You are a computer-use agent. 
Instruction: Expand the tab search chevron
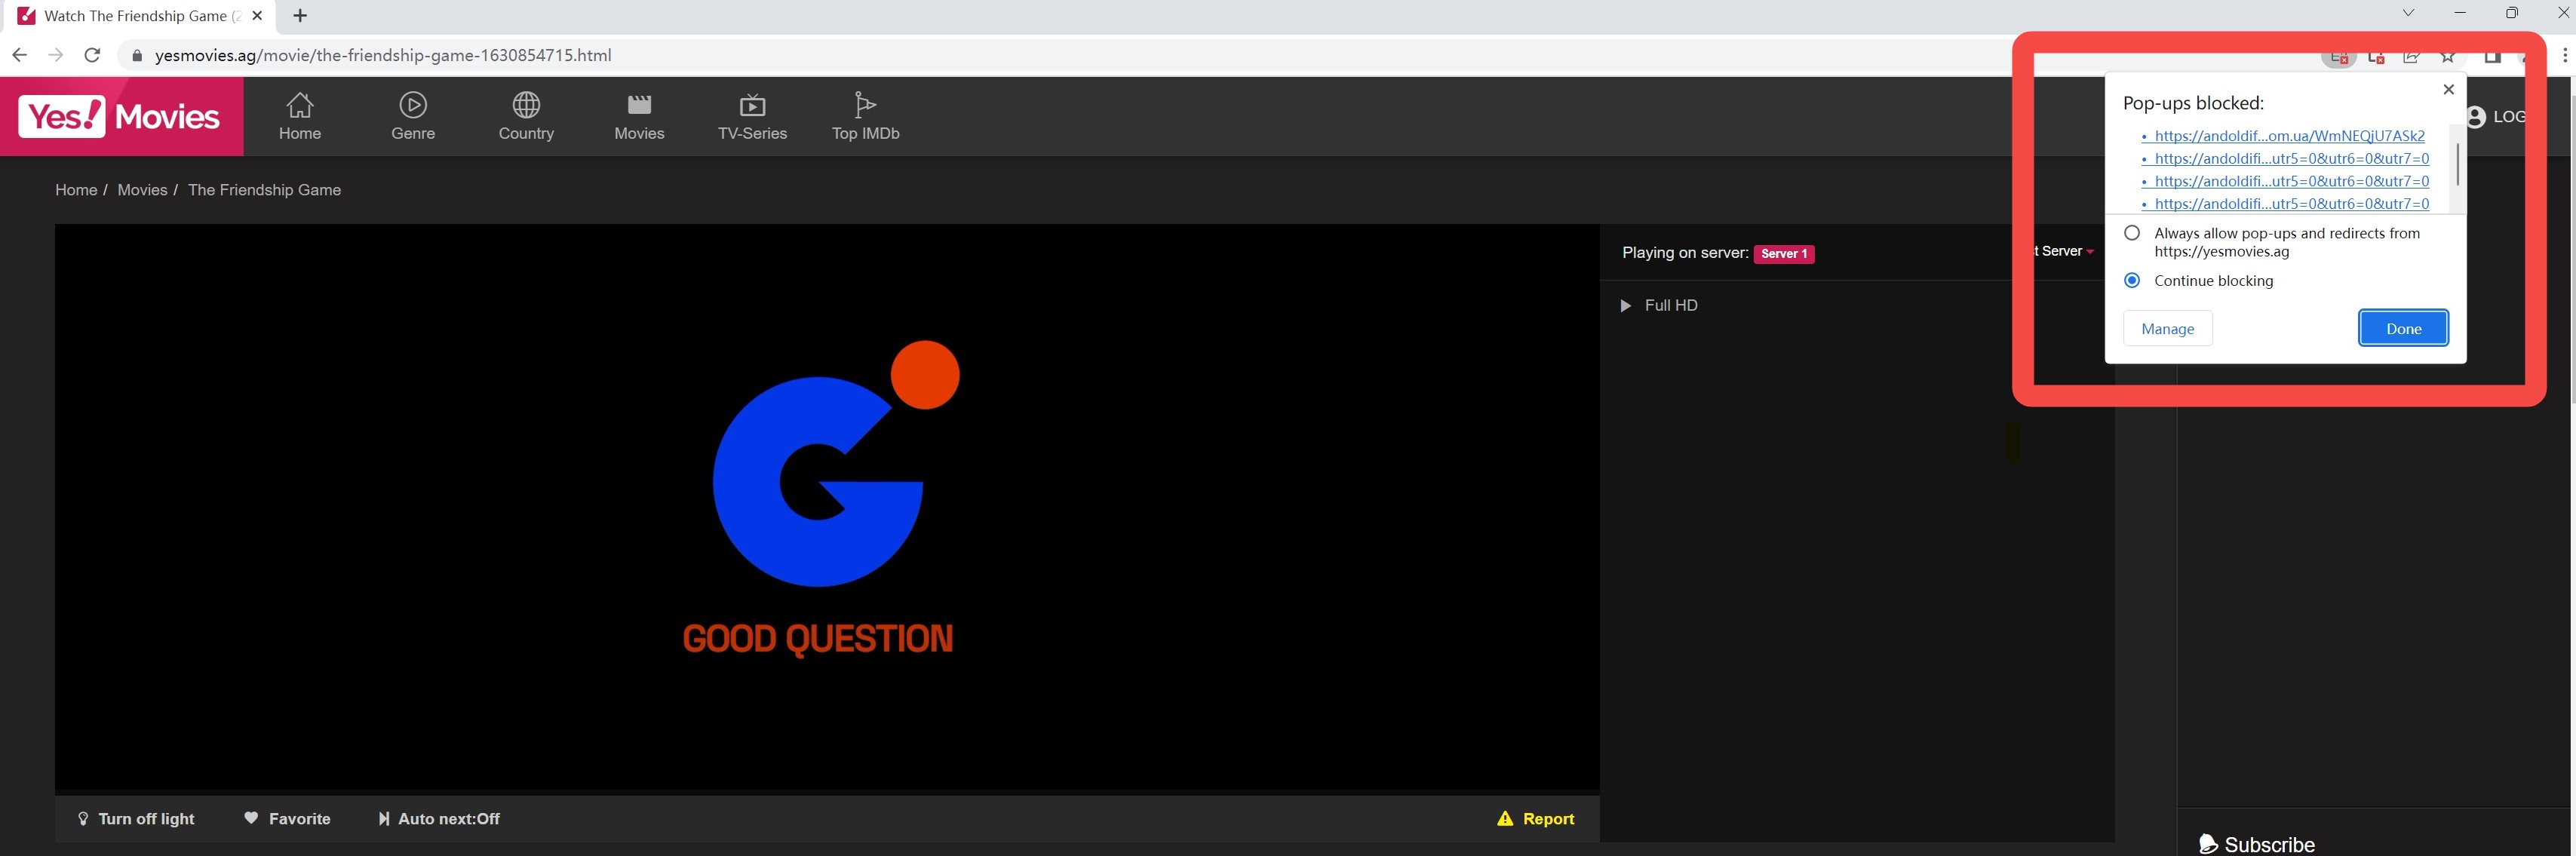click(x=2408, y=13)
